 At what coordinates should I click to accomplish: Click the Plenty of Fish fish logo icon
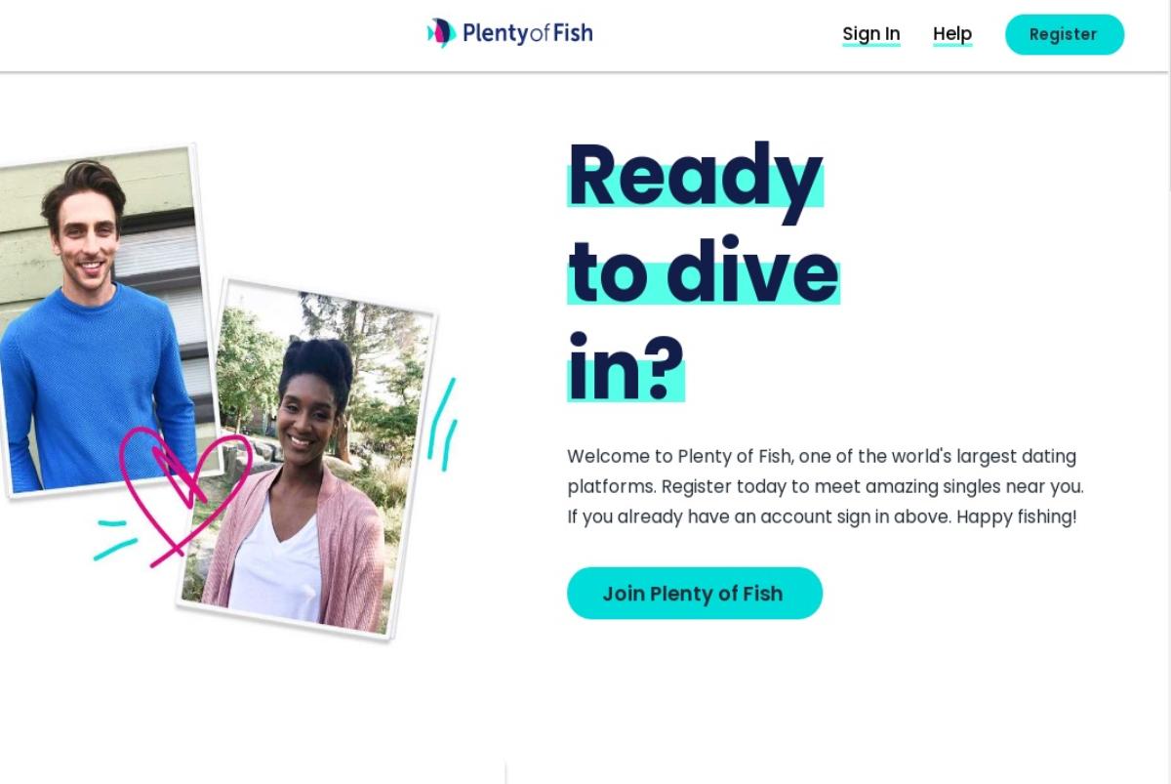click(x=441, y=33)
